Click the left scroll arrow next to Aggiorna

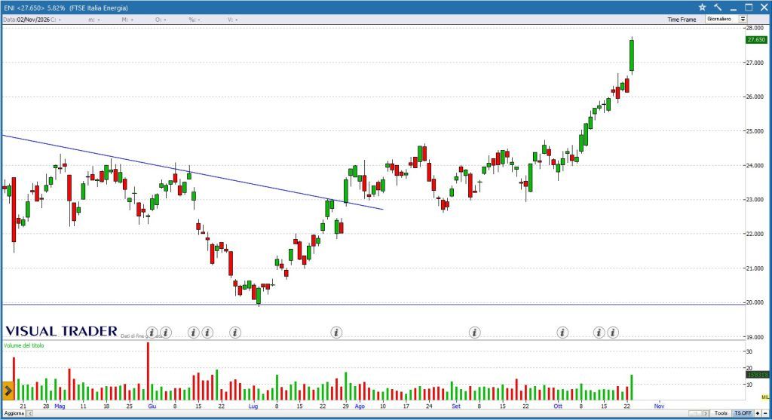pos(29,413)
